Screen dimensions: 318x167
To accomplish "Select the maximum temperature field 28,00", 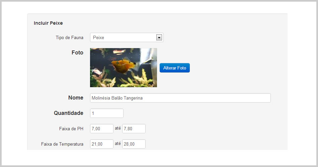I will point(134,144).
